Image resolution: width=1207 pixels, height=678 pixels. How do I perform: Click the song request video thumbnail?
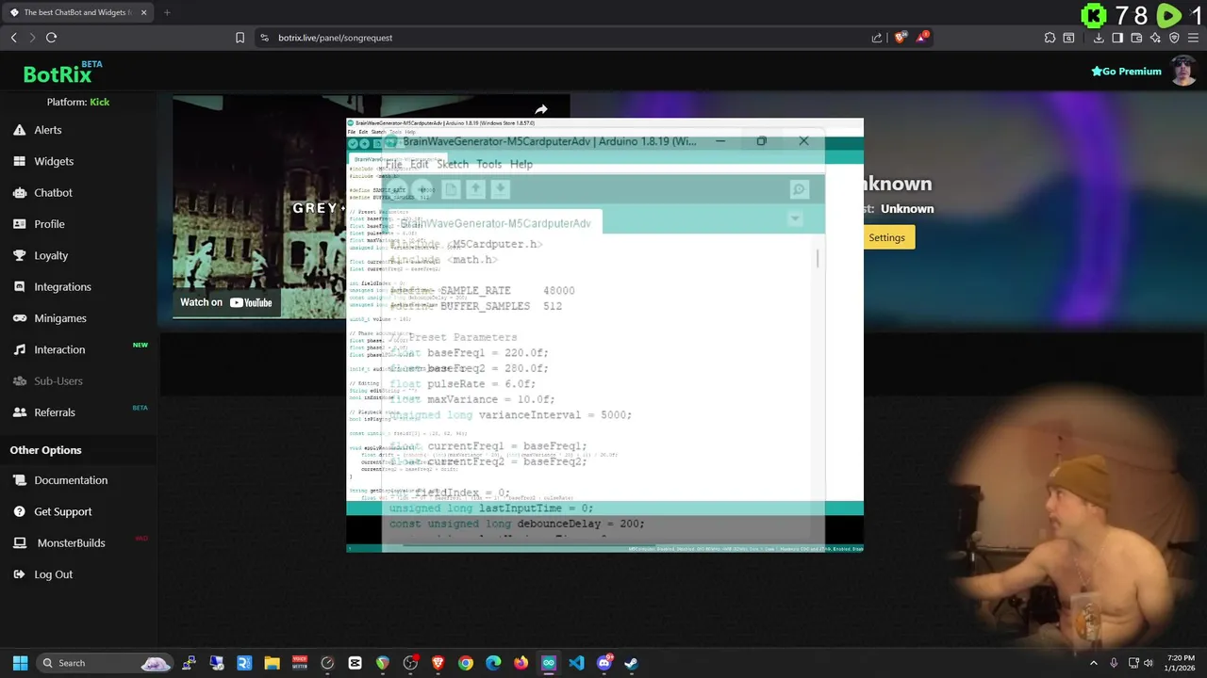click(x=260, y=207)
